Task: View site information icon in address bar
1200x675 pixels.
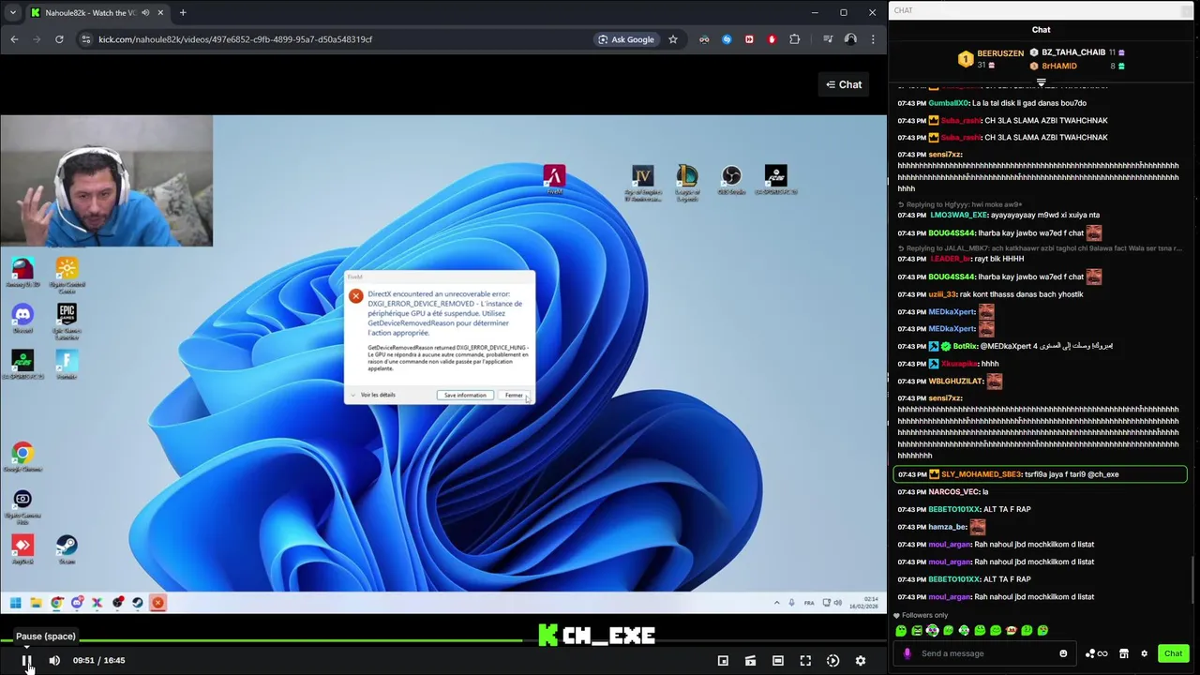Action: click(86, 39)
